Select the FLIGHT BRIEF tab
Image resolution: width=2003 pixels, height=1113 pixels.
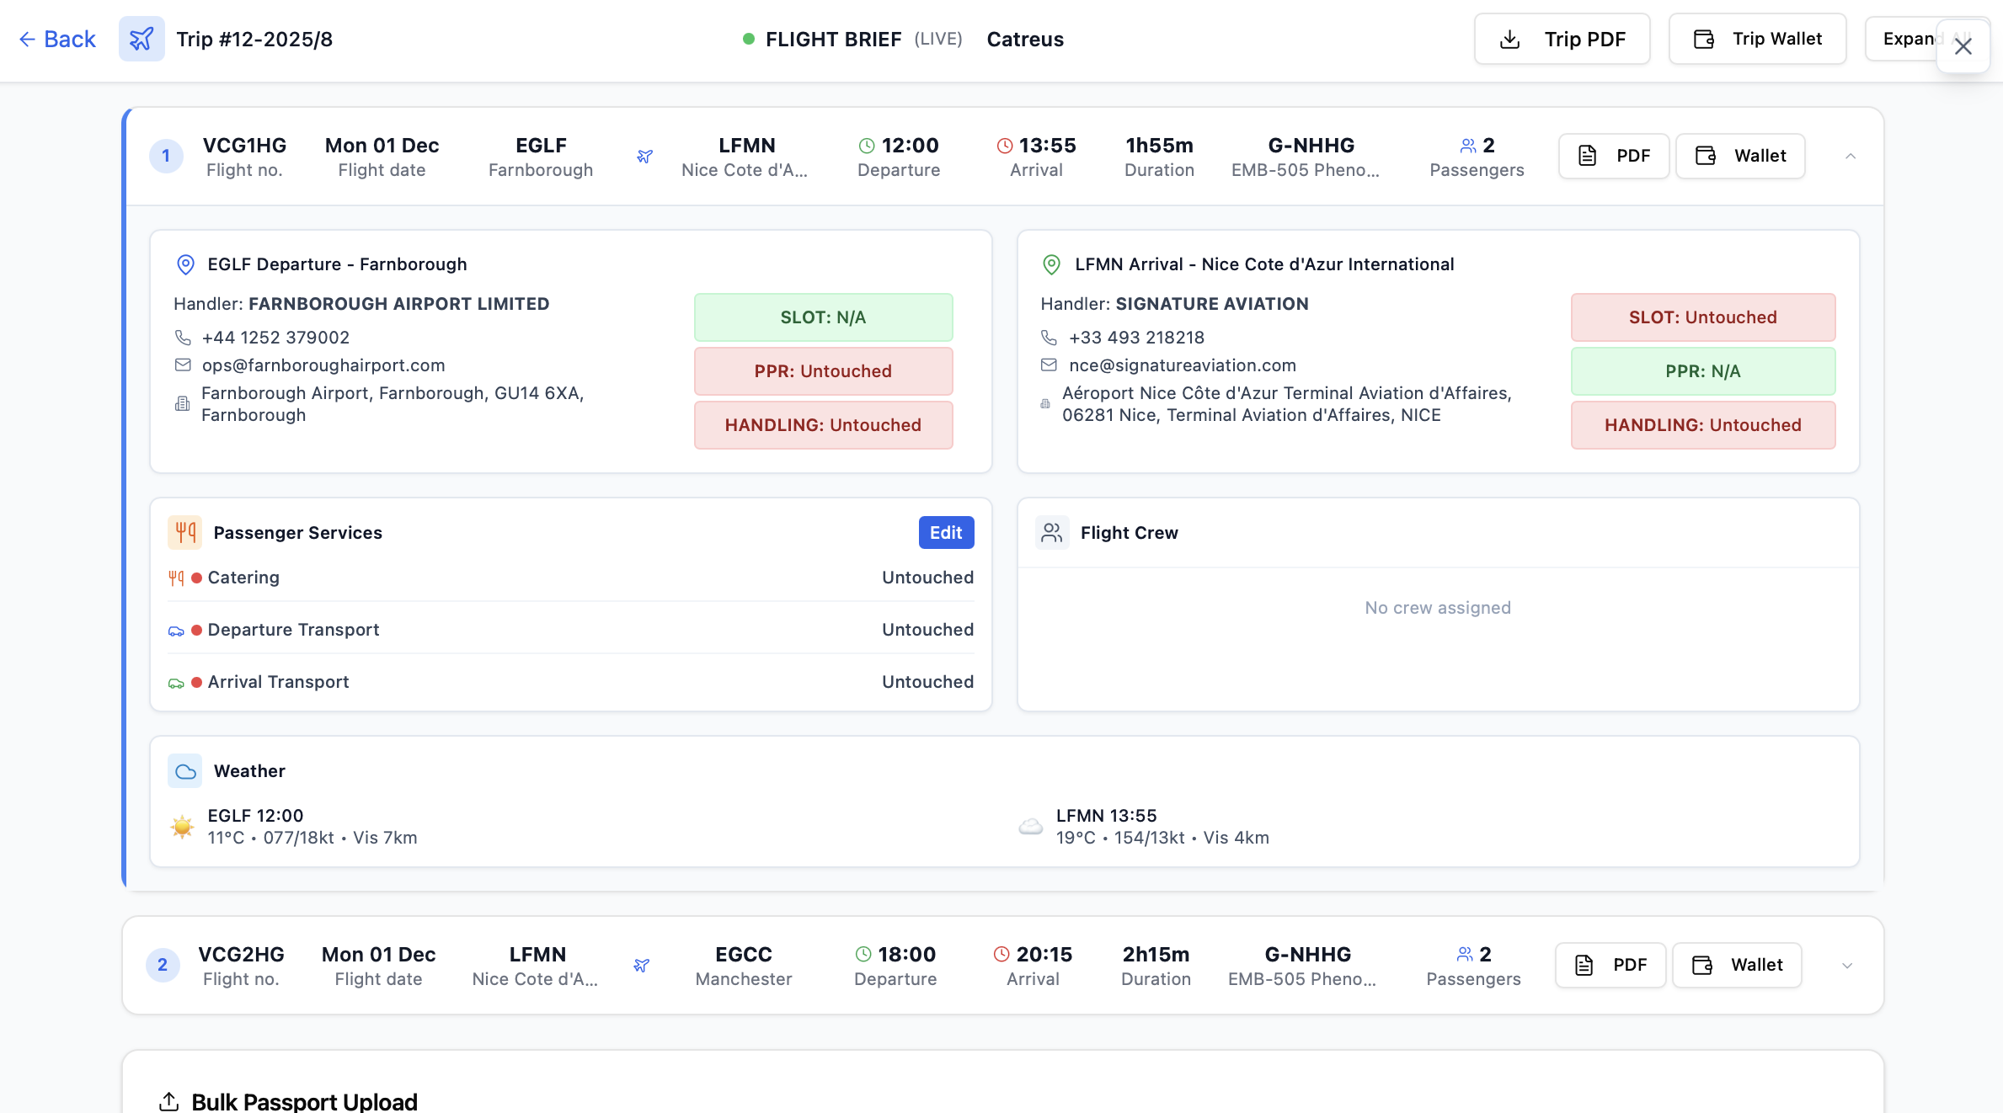click(835, 39)
